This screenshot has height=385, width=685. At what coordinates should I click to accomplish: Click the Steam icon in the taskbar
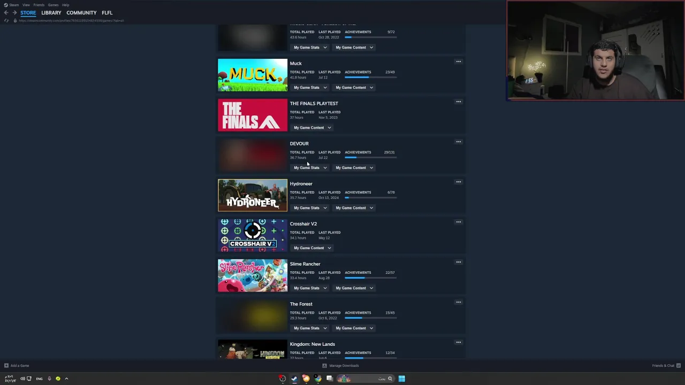click(x=294, y=379)
